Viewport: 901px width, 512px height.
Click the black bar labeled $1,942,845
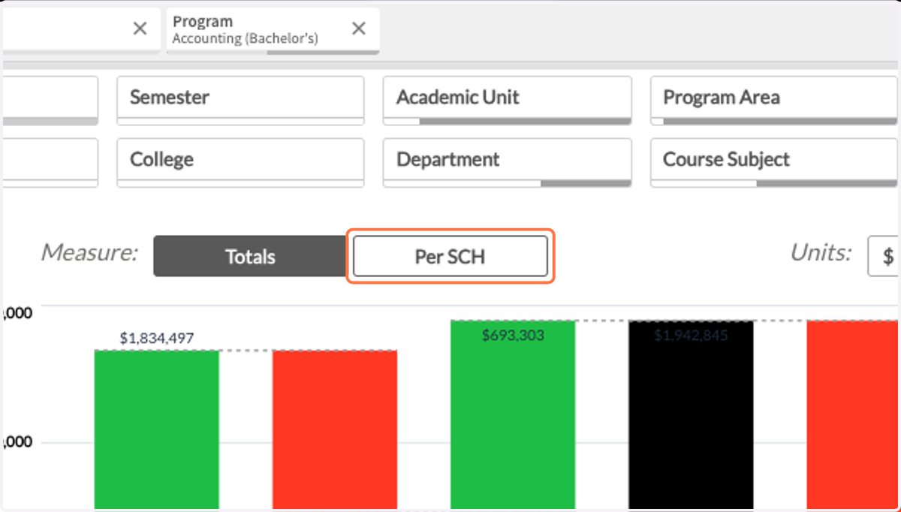[691, 415]
